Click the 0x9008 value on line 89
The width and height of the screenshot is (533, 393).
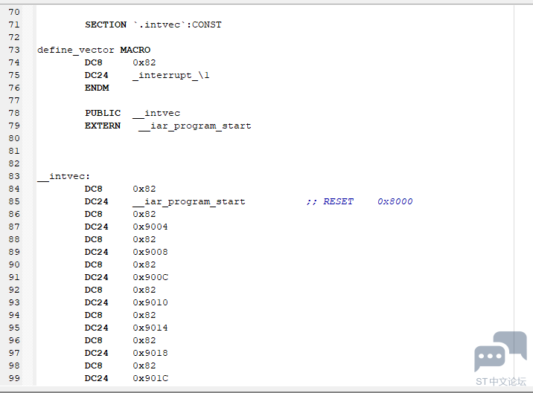point(150,252)
